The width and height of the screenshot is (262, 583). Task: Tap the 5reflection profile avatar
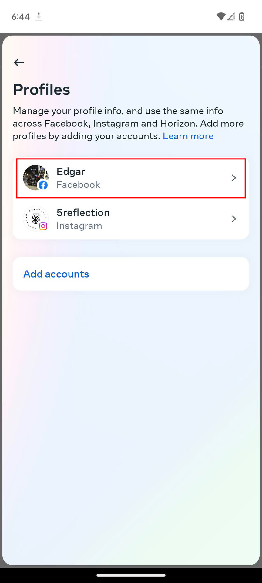35,217
